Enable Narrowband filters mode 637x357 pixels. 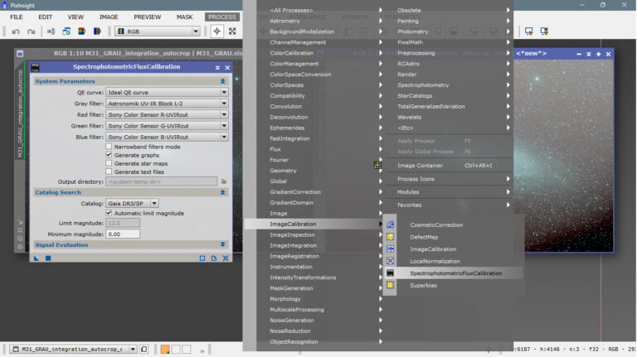pos(109,147)
